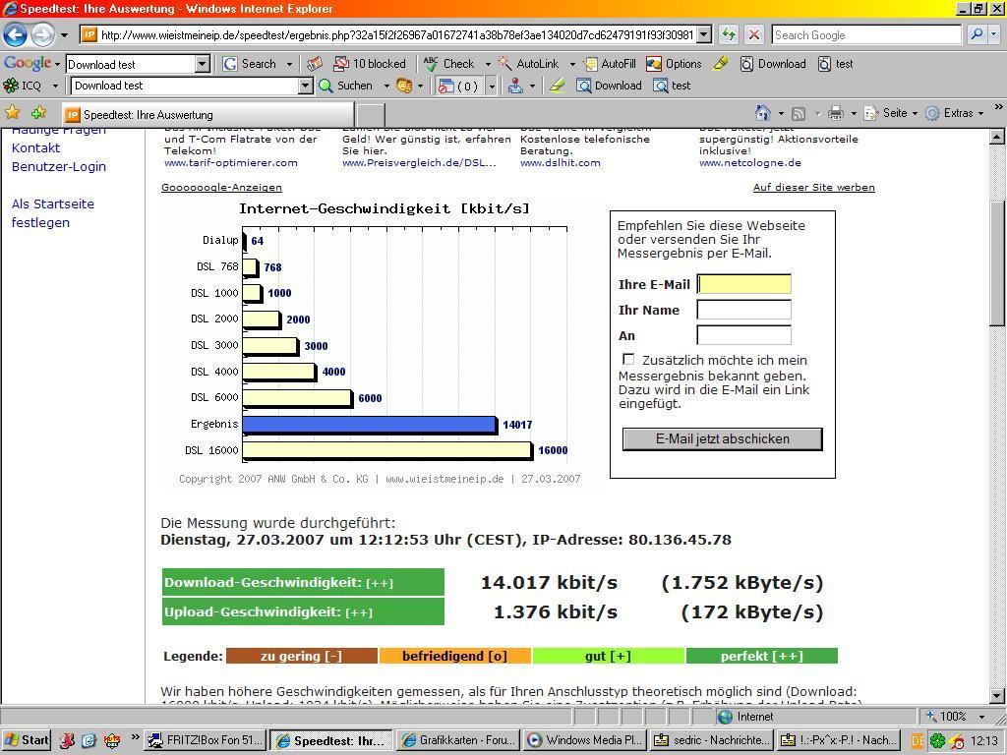Click 'Als Startseite festlegen' link
This screenshot has width=1007, height=755.
pos(53,213)
